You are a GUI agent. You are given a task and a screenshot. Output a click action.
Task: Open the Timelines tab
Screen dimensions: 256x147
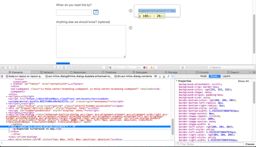109,72
